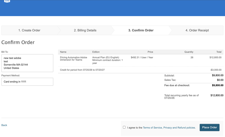Click the Quantity column header

pos(189,52)
